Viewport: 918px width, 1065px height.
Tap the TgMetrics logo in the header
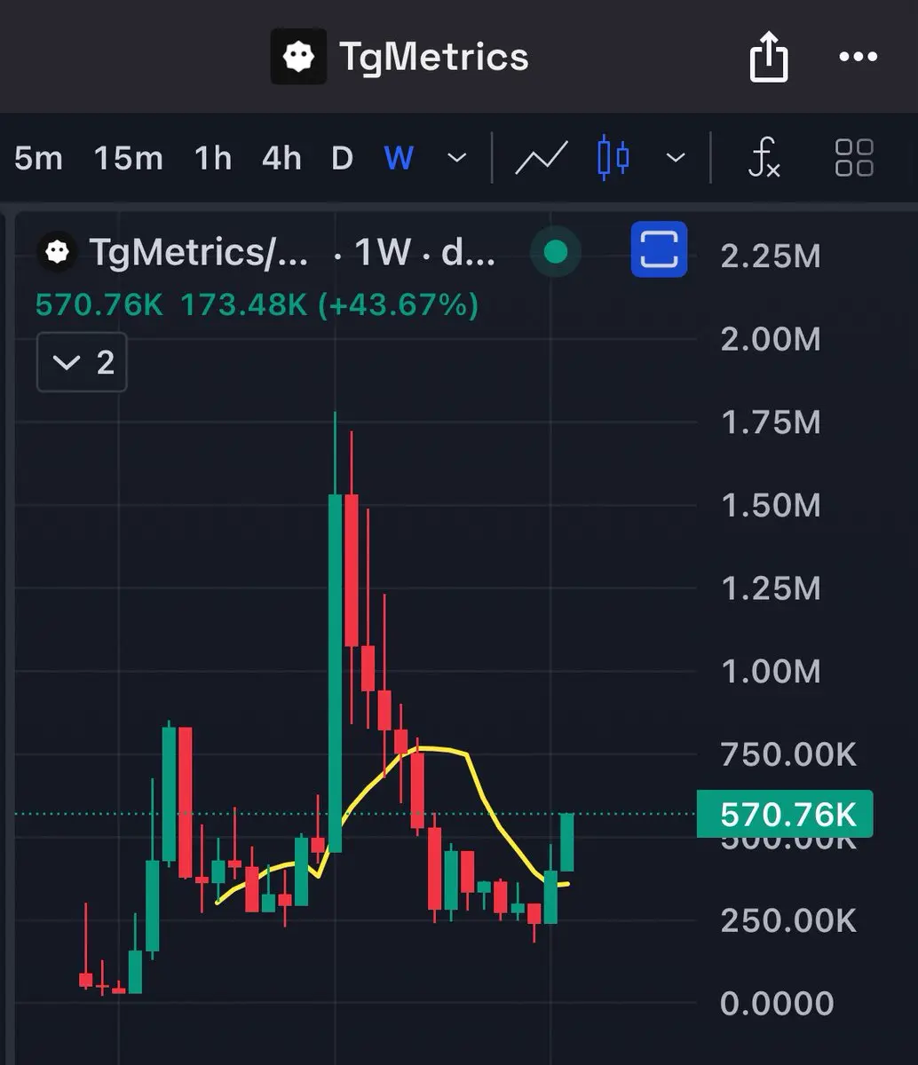click(x=298, y=58)
